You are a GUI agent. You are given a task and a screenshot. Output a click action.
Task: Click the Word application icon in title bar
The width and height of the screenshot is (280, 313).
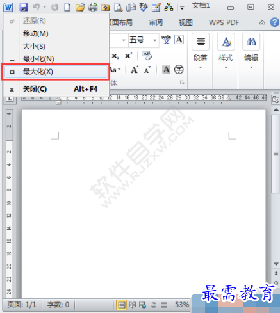pos(8,7)
